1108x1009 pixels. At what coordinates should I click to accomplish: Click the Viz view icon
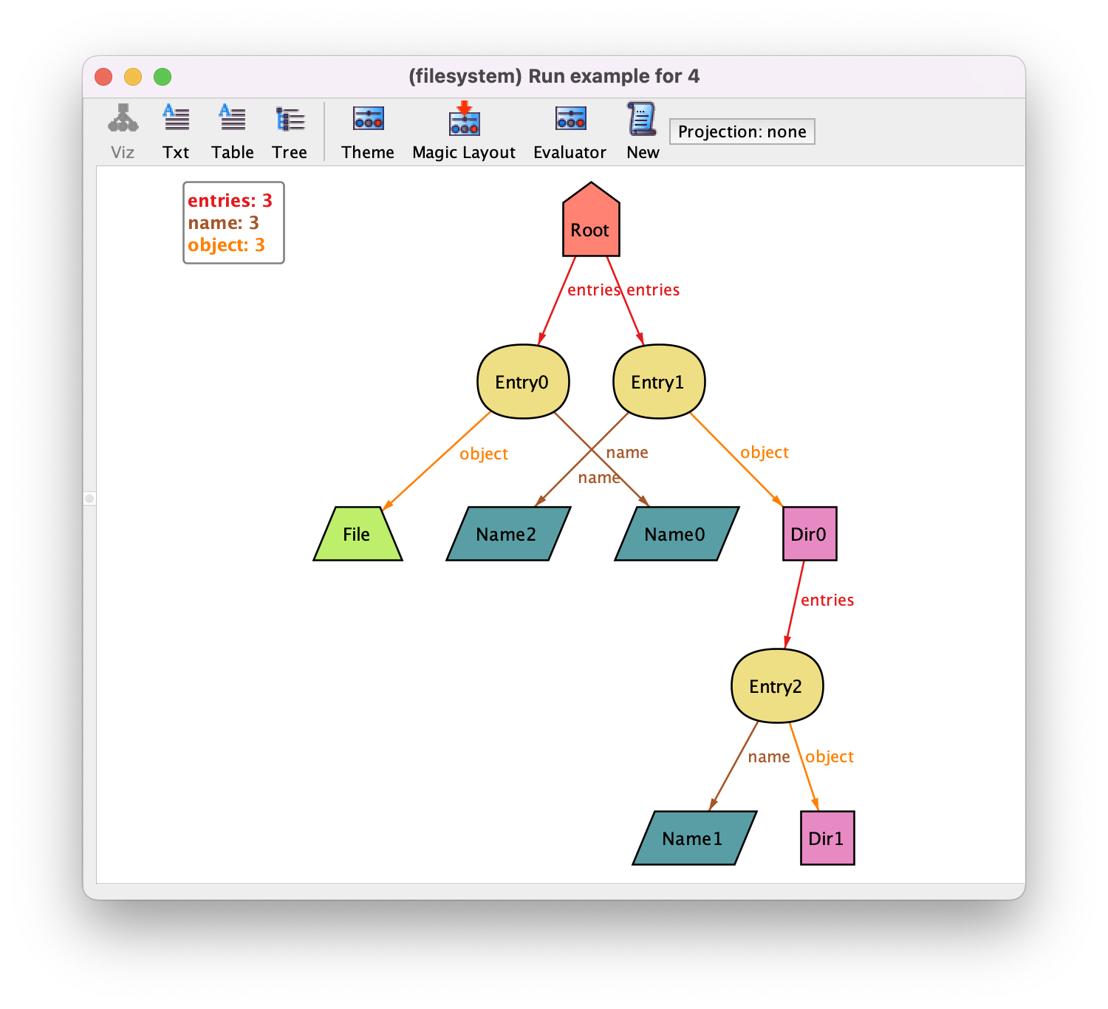pyautogui.click(x=123, y=131)
